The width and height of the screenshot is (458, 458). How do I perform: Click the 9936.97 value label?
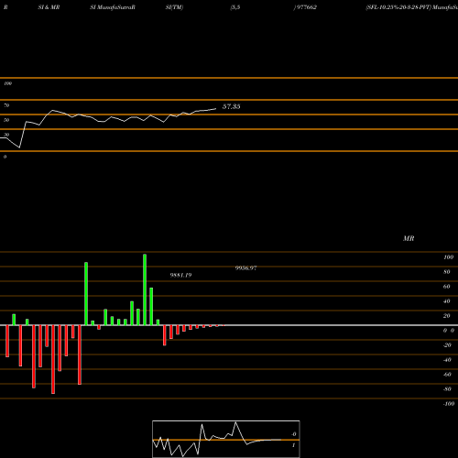pyautogui.click(x=245, y=268)
